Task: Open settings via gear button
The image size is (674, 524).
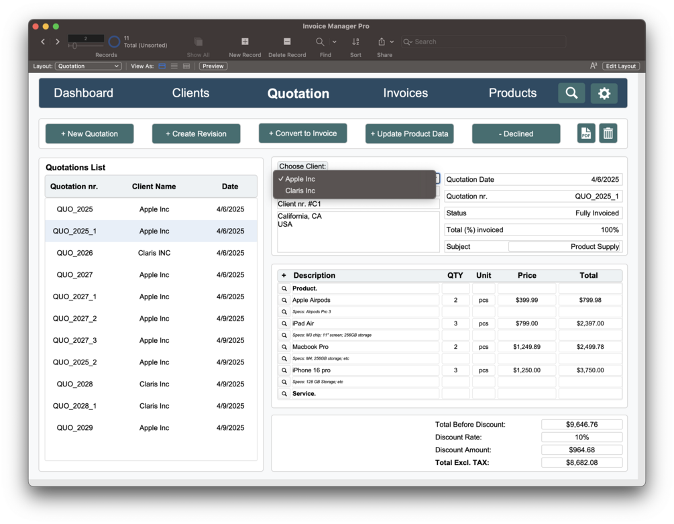Action: [604, 93]
